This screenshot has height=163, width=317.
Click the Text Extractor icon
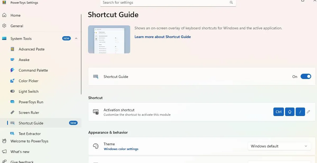tap(12, 133)
